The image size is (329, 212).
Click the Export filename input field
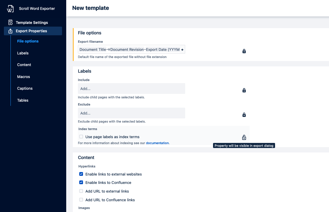pos(129,50)
